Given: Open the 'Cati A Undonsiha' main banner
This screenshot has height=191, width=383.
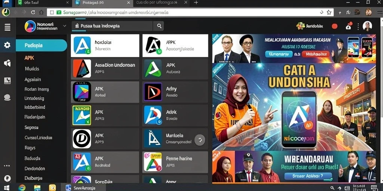Looking at the screenshot, I should [294, 107].
